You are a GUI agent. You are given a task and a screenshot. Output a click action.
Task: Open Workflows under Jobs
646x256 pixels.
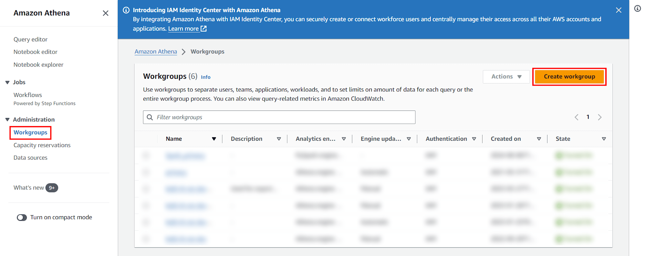pos(28,95)
